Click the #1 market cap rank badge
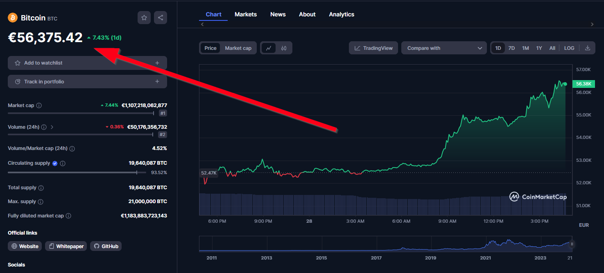Screen dimensions: 604x273 click(163, 113)
